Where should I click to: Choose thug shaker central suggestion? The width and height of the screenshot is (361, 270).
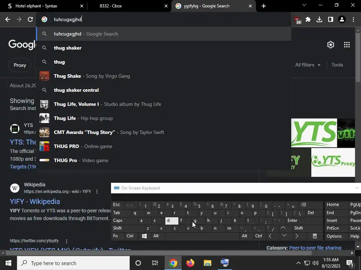click(x=164, y=90)
